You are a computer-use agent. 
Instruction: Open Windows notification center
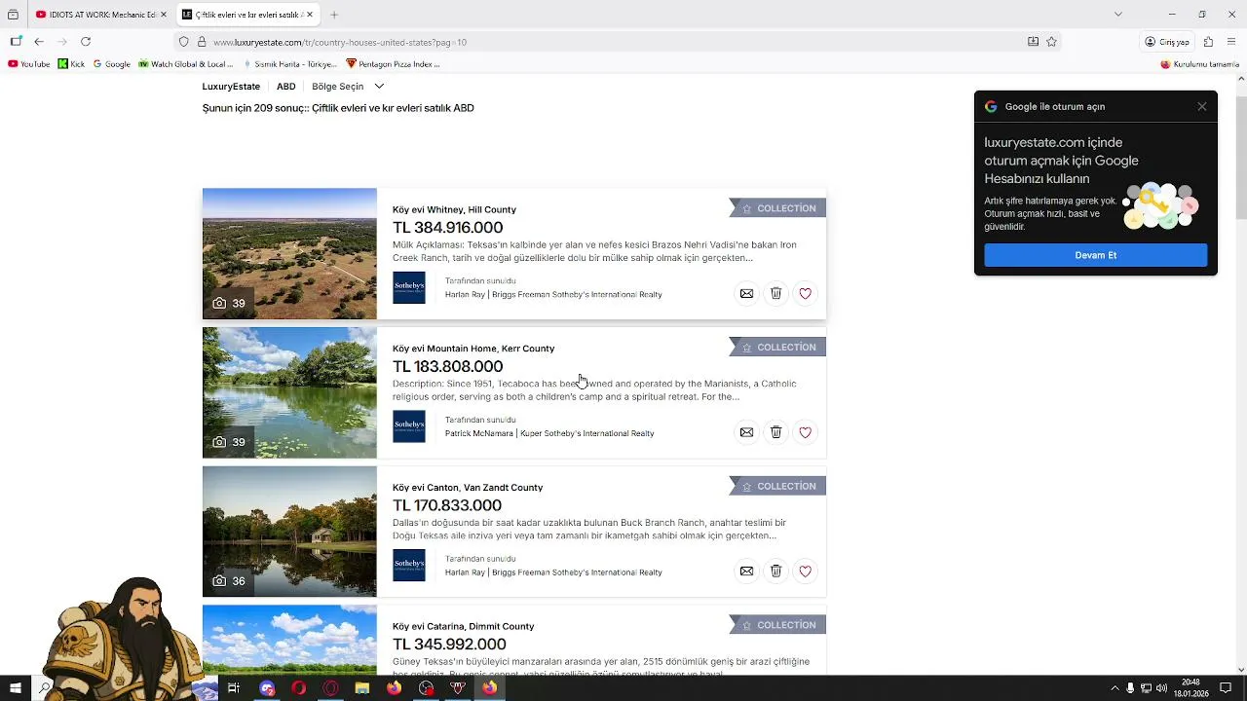[x=1226, y=688]
